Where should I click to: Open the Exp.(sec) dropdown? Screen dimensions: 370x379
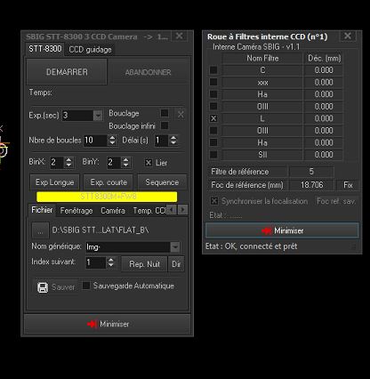pyautogui.click(x=98, y=116)
